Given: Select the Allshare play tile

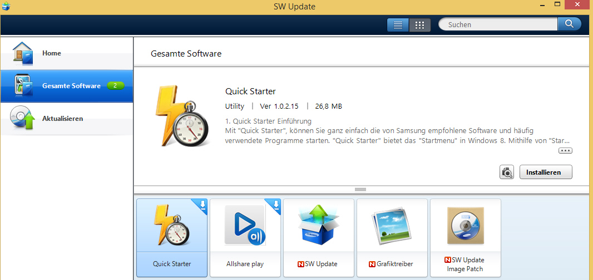Looking at the screenshot, I should [x=245, y=238].
